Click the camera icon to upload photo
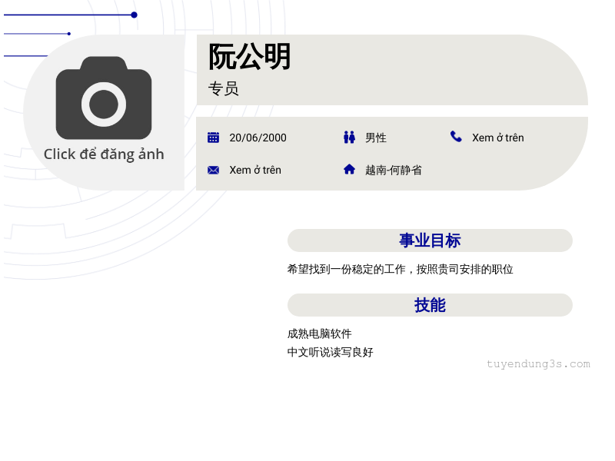This screenshot has height=461, width=615. coord(104,99)
